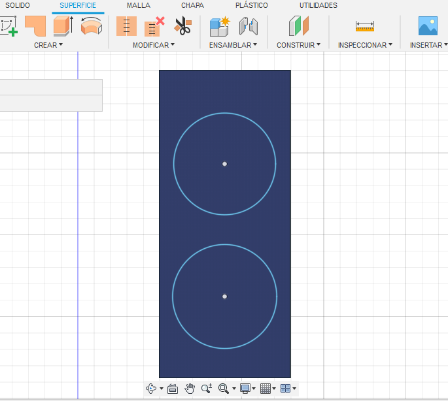Click the Joint tool icon
The width and height of the screenshot is (448, 401).
(249, 26)
